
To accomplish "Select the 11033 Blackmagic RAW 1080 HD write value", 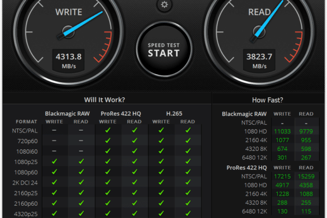I will pyautogui.click(x=282, y=131).
